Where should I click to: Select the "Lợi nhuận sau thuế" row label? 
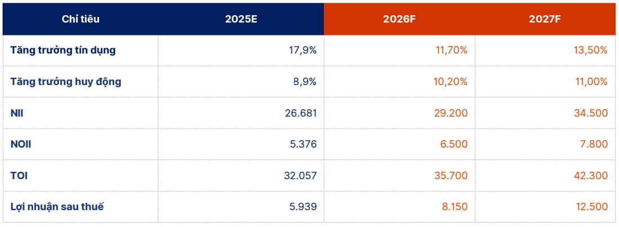click(57, 207)
